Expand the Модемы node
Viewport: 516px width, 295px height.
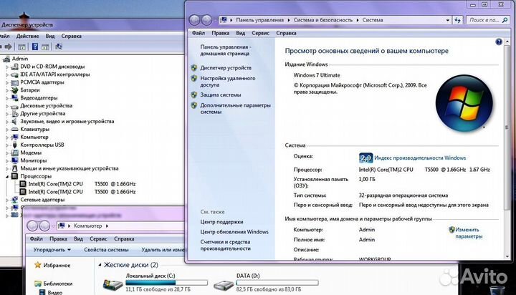7,153
